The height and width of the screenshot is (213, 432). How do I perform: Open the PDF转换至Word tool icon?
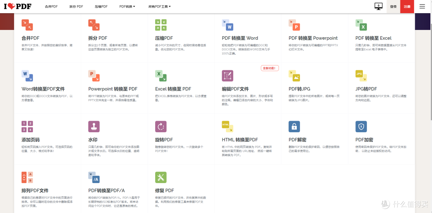point(228,25)
